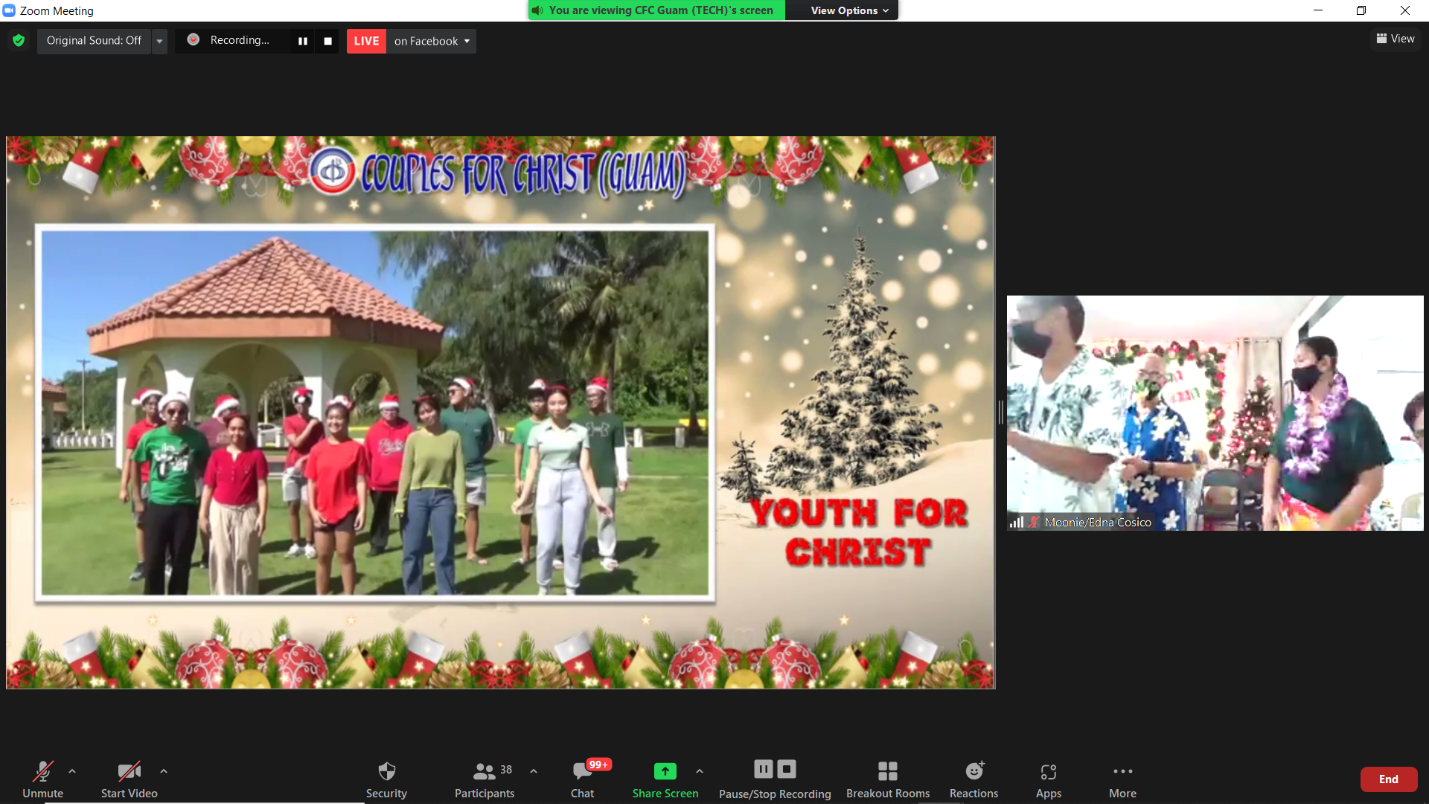Click the green Share Screen icon
Screen dimensions: 1429x804
click(665, 771)
